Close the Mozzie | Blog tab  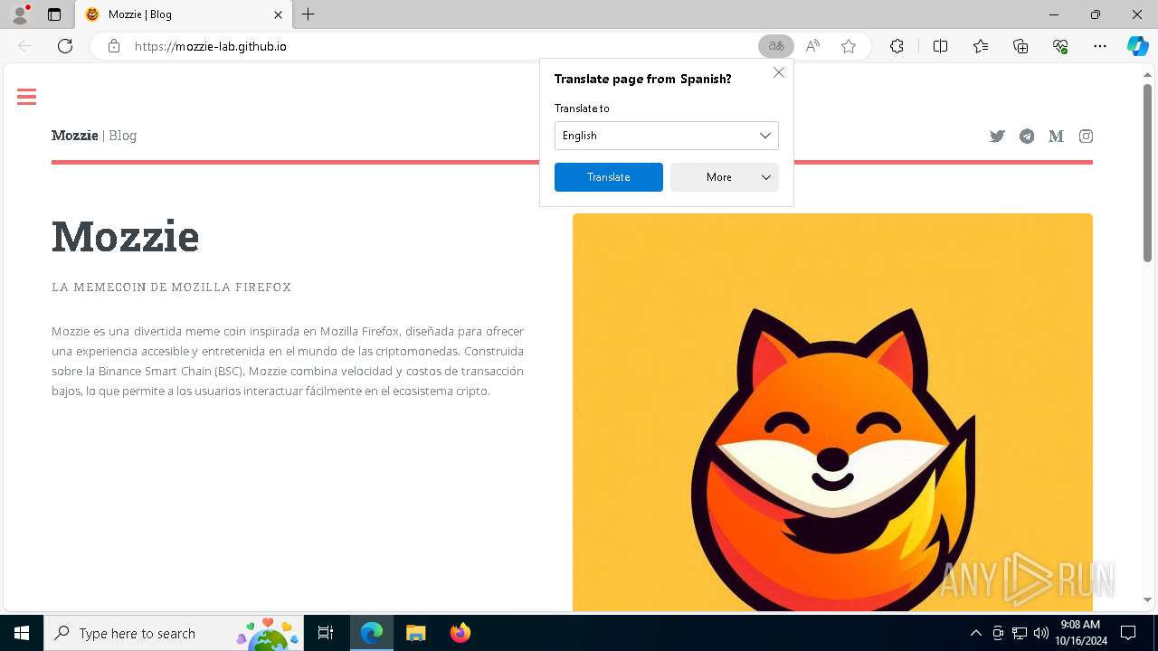click(279, 14)
